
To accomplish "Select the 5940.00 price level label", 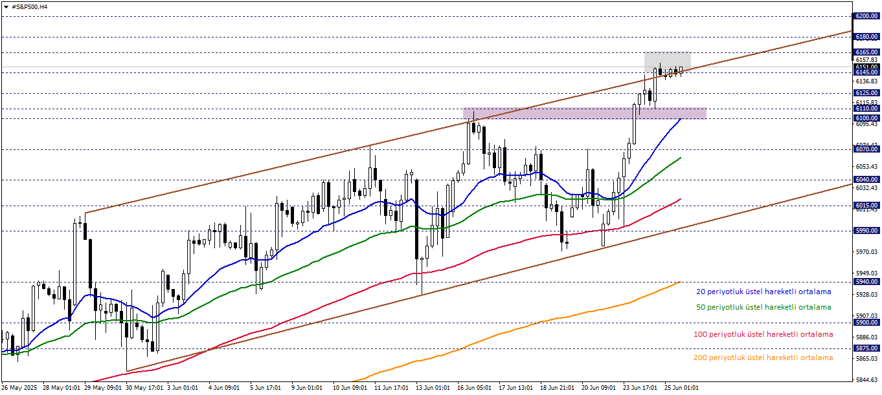I will (866, 282).
